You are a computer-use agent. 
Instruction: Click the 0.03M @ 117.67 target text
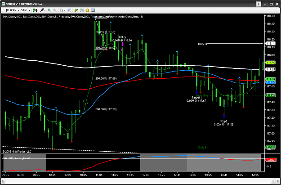coord(196,101)
